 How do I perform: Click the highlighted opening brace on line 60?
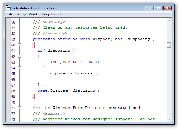point(33,45)
